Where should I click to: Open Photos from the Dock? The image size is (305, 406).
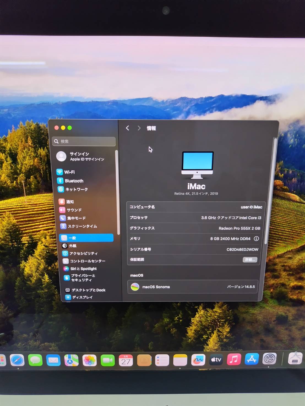pos(89,360)
